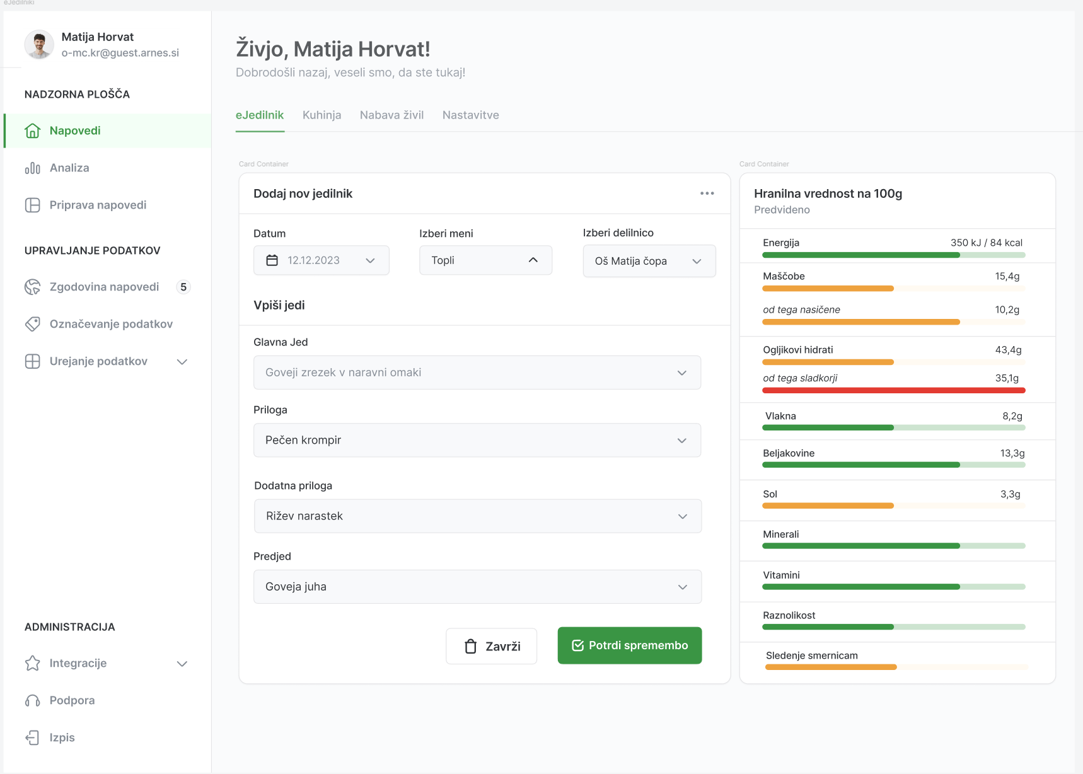The width and height of the screenshot is (1083, 774).
Task: Expand the Urejanje podatkov submenu chevron
Action: (182, 362)
